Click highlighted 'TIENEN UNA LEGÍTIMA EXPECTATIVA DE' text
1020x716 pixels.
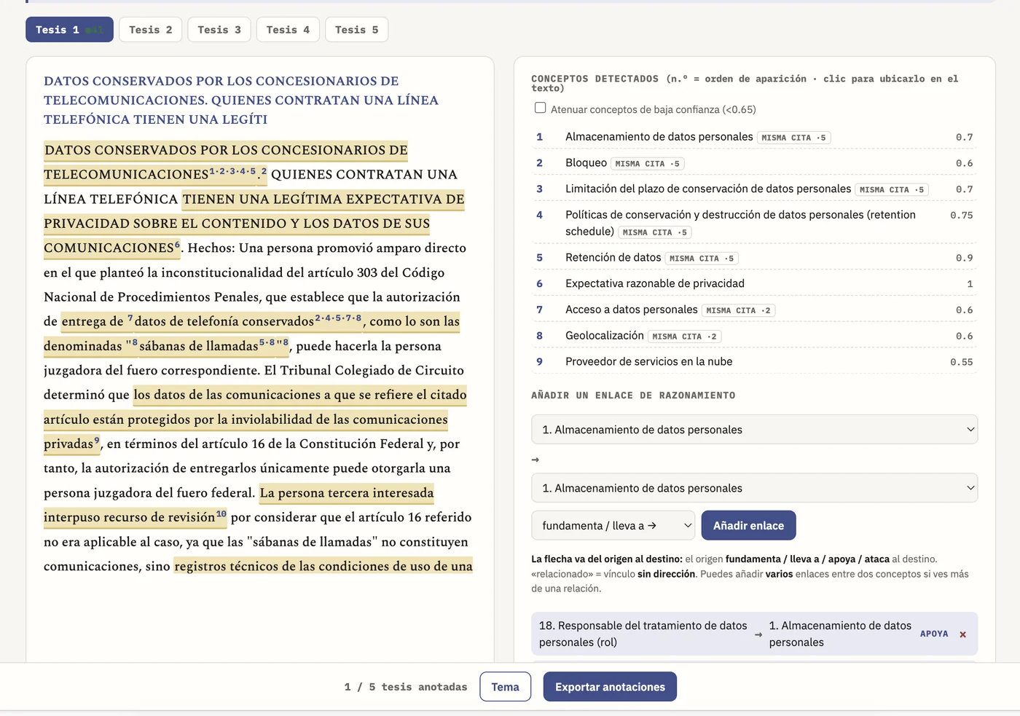[x=323, y=200]
